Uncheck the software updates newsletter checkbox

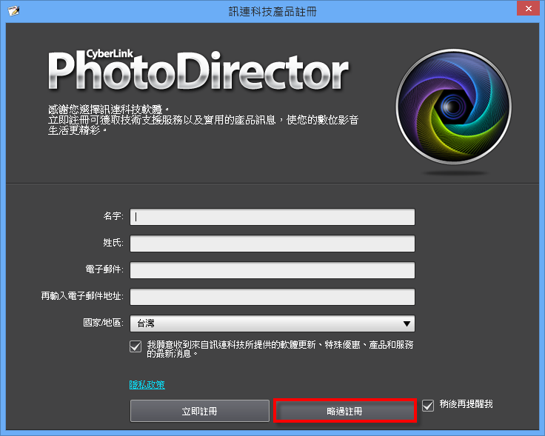pos(136,346)
